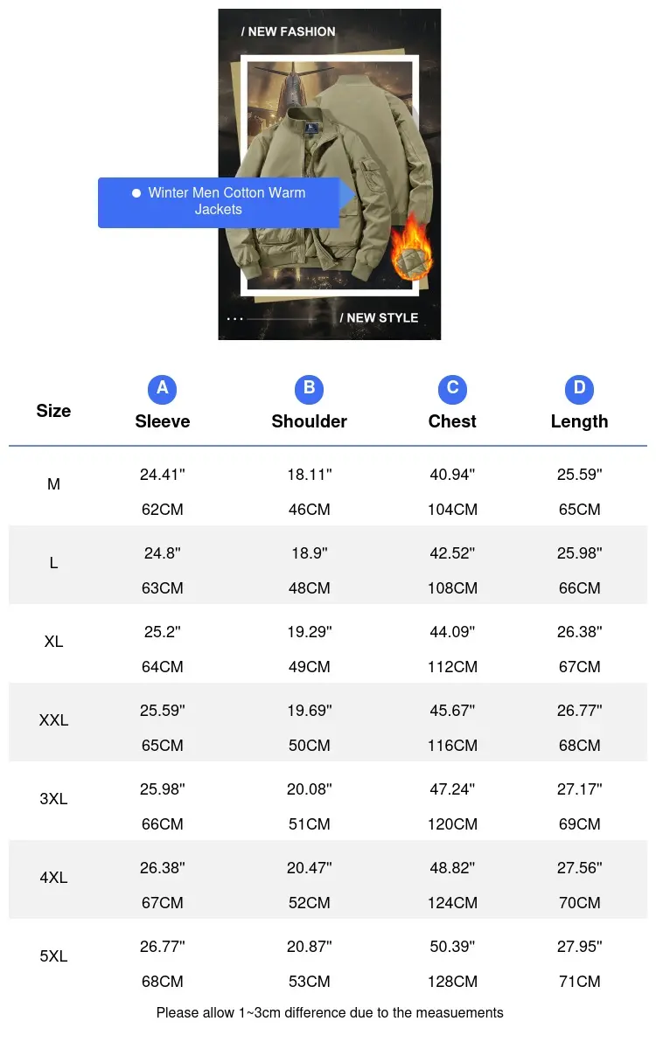Click the white bullet dot in blue banner
The height and width of the screenshot is (1049, 656).
(x=136, y=192)
